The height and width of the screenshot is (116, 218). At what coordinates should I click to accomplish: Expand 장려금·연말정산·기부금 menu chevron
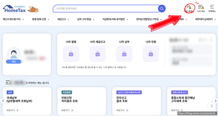click(x=161, y=19)
